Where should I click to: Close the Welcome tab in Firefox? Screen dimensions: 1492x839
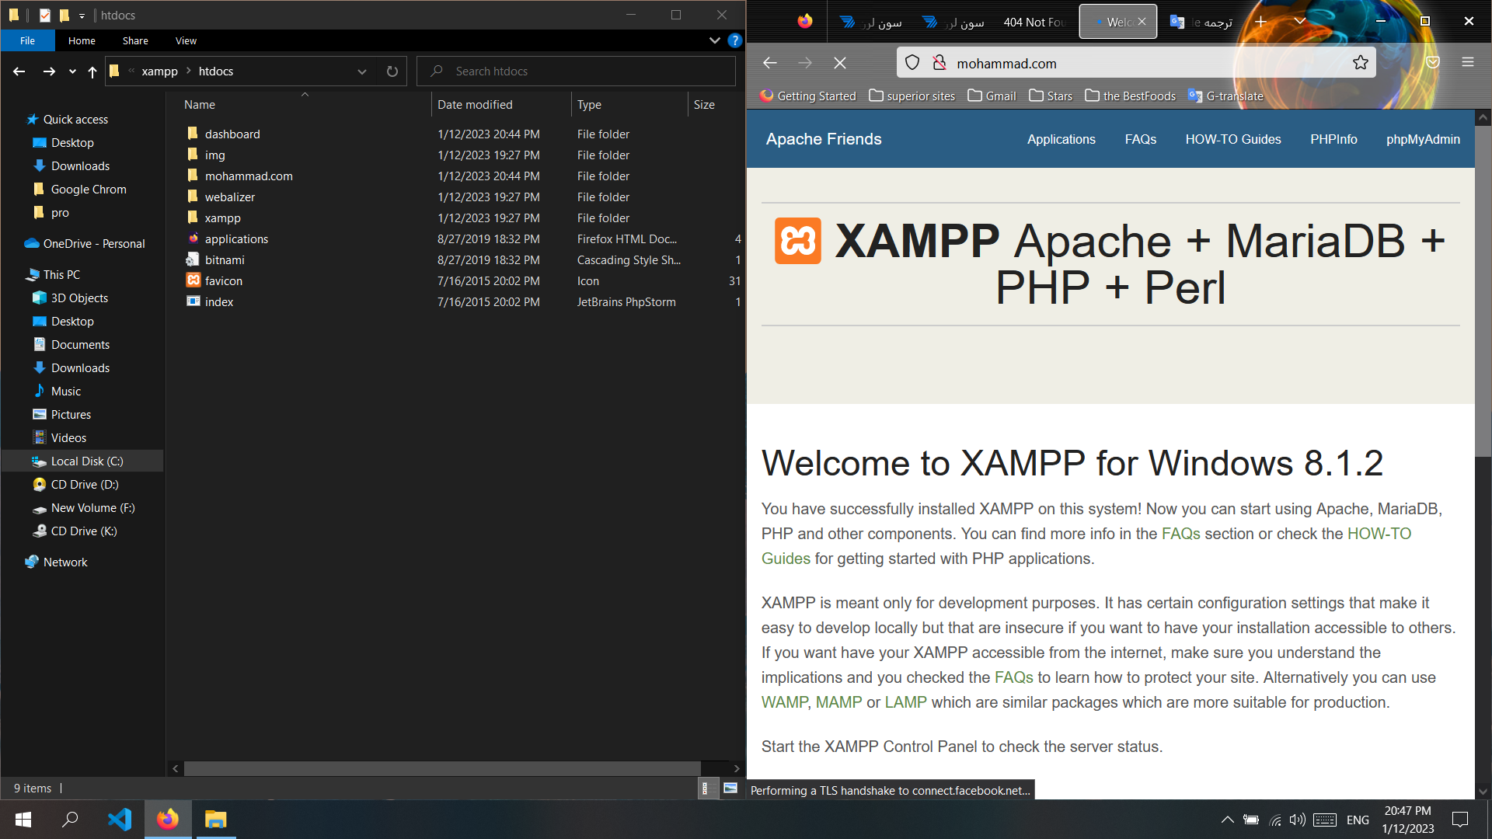point(1142,22)
